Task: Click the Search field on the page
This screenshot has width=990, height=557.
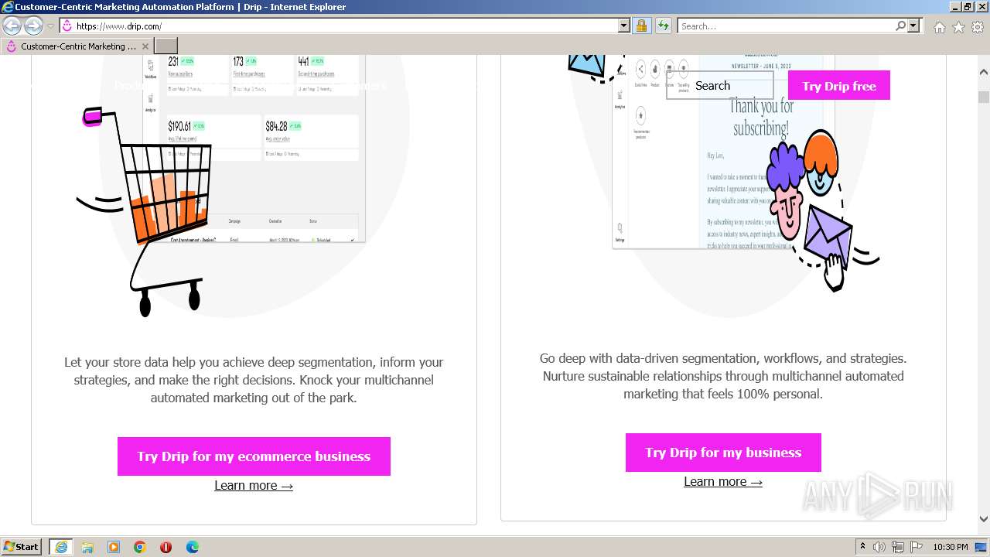Action: click(720, 86)
